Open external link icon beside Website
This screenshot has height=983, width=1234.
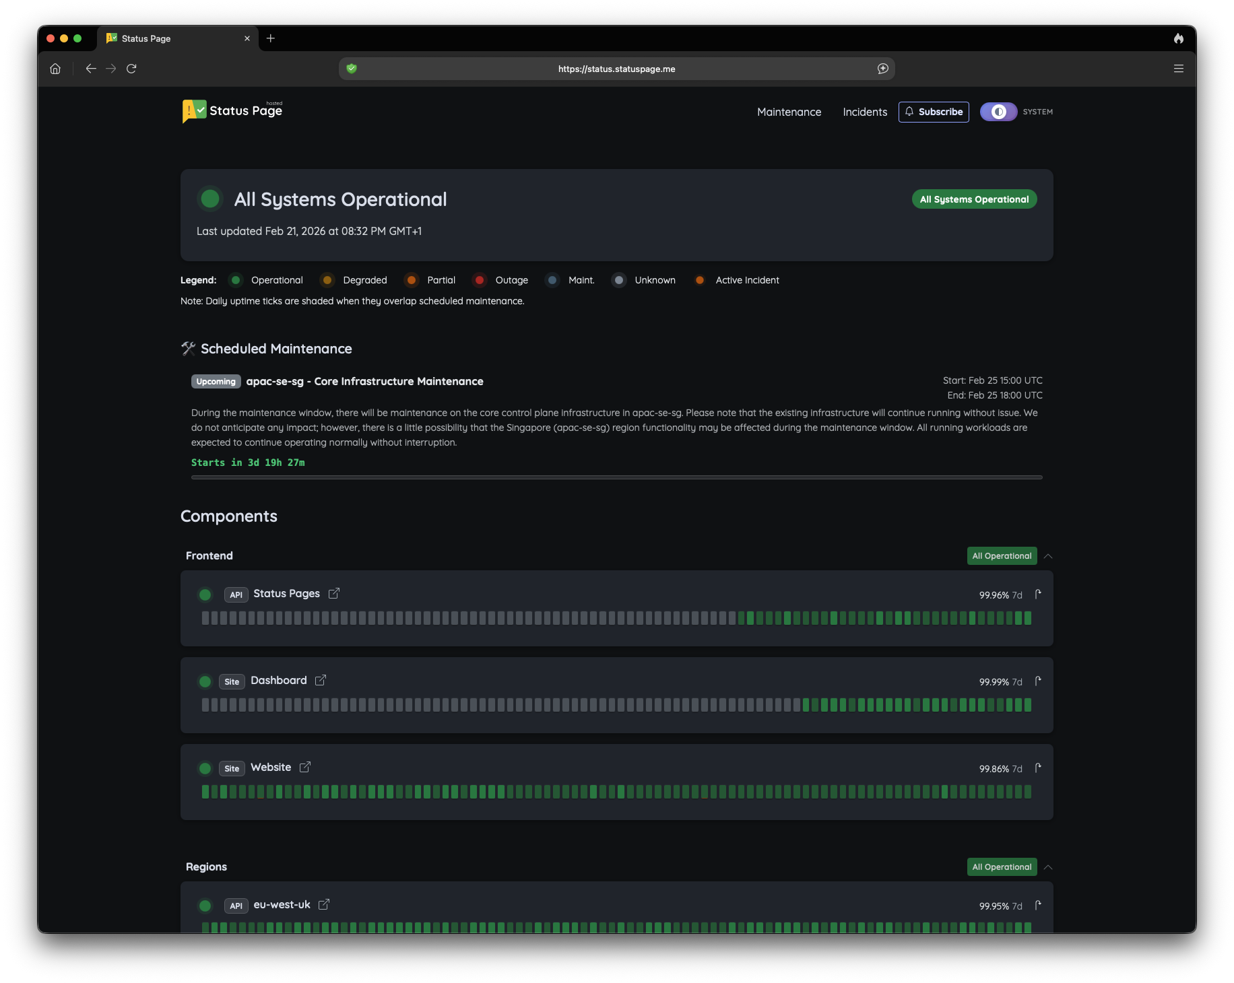pos(305,767)
